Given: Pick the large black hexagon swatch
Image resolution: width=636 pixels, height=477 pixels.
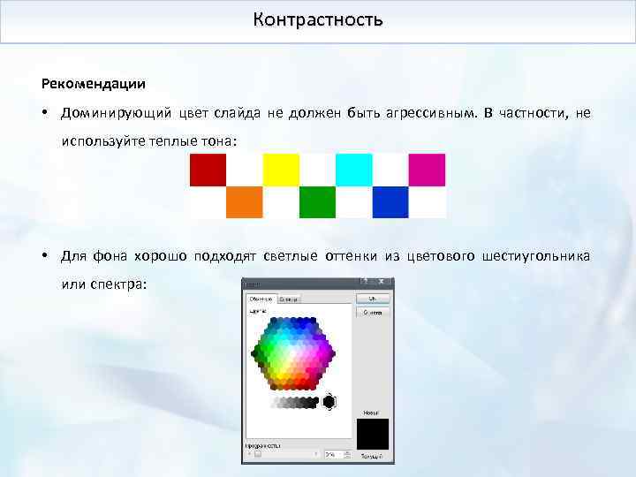Looking at the screenshot, I should [329, 402].
